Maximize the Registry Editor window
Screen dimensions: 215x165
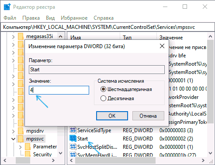(185, 7)
